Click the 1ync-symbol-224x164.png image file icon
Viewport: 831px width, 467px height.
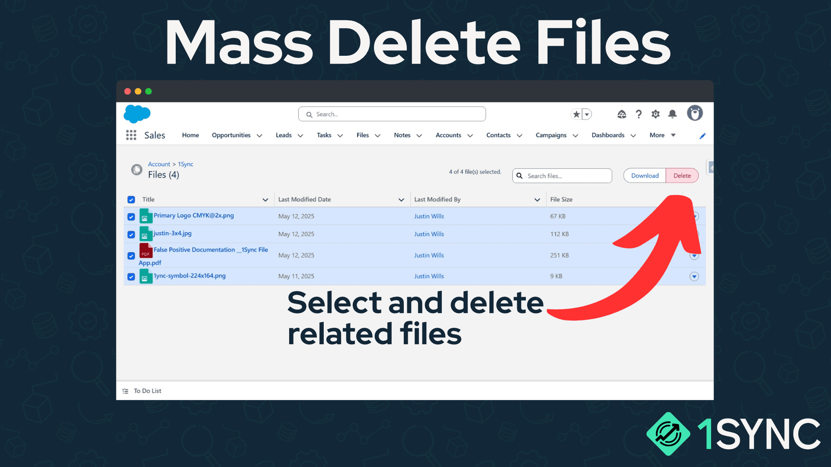[146, 276]
